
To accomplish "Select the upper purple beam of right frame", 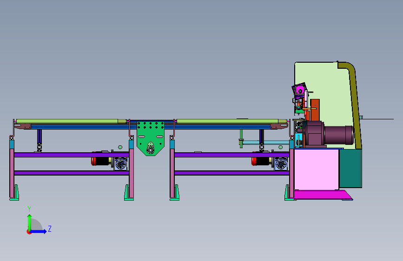I will pos(232,155).
